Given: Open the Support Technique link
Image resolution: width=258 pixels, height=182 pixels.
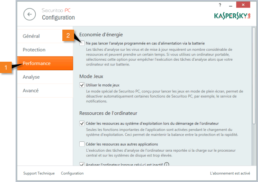Looking at the screenshot, I should click(x=39, y=173).
